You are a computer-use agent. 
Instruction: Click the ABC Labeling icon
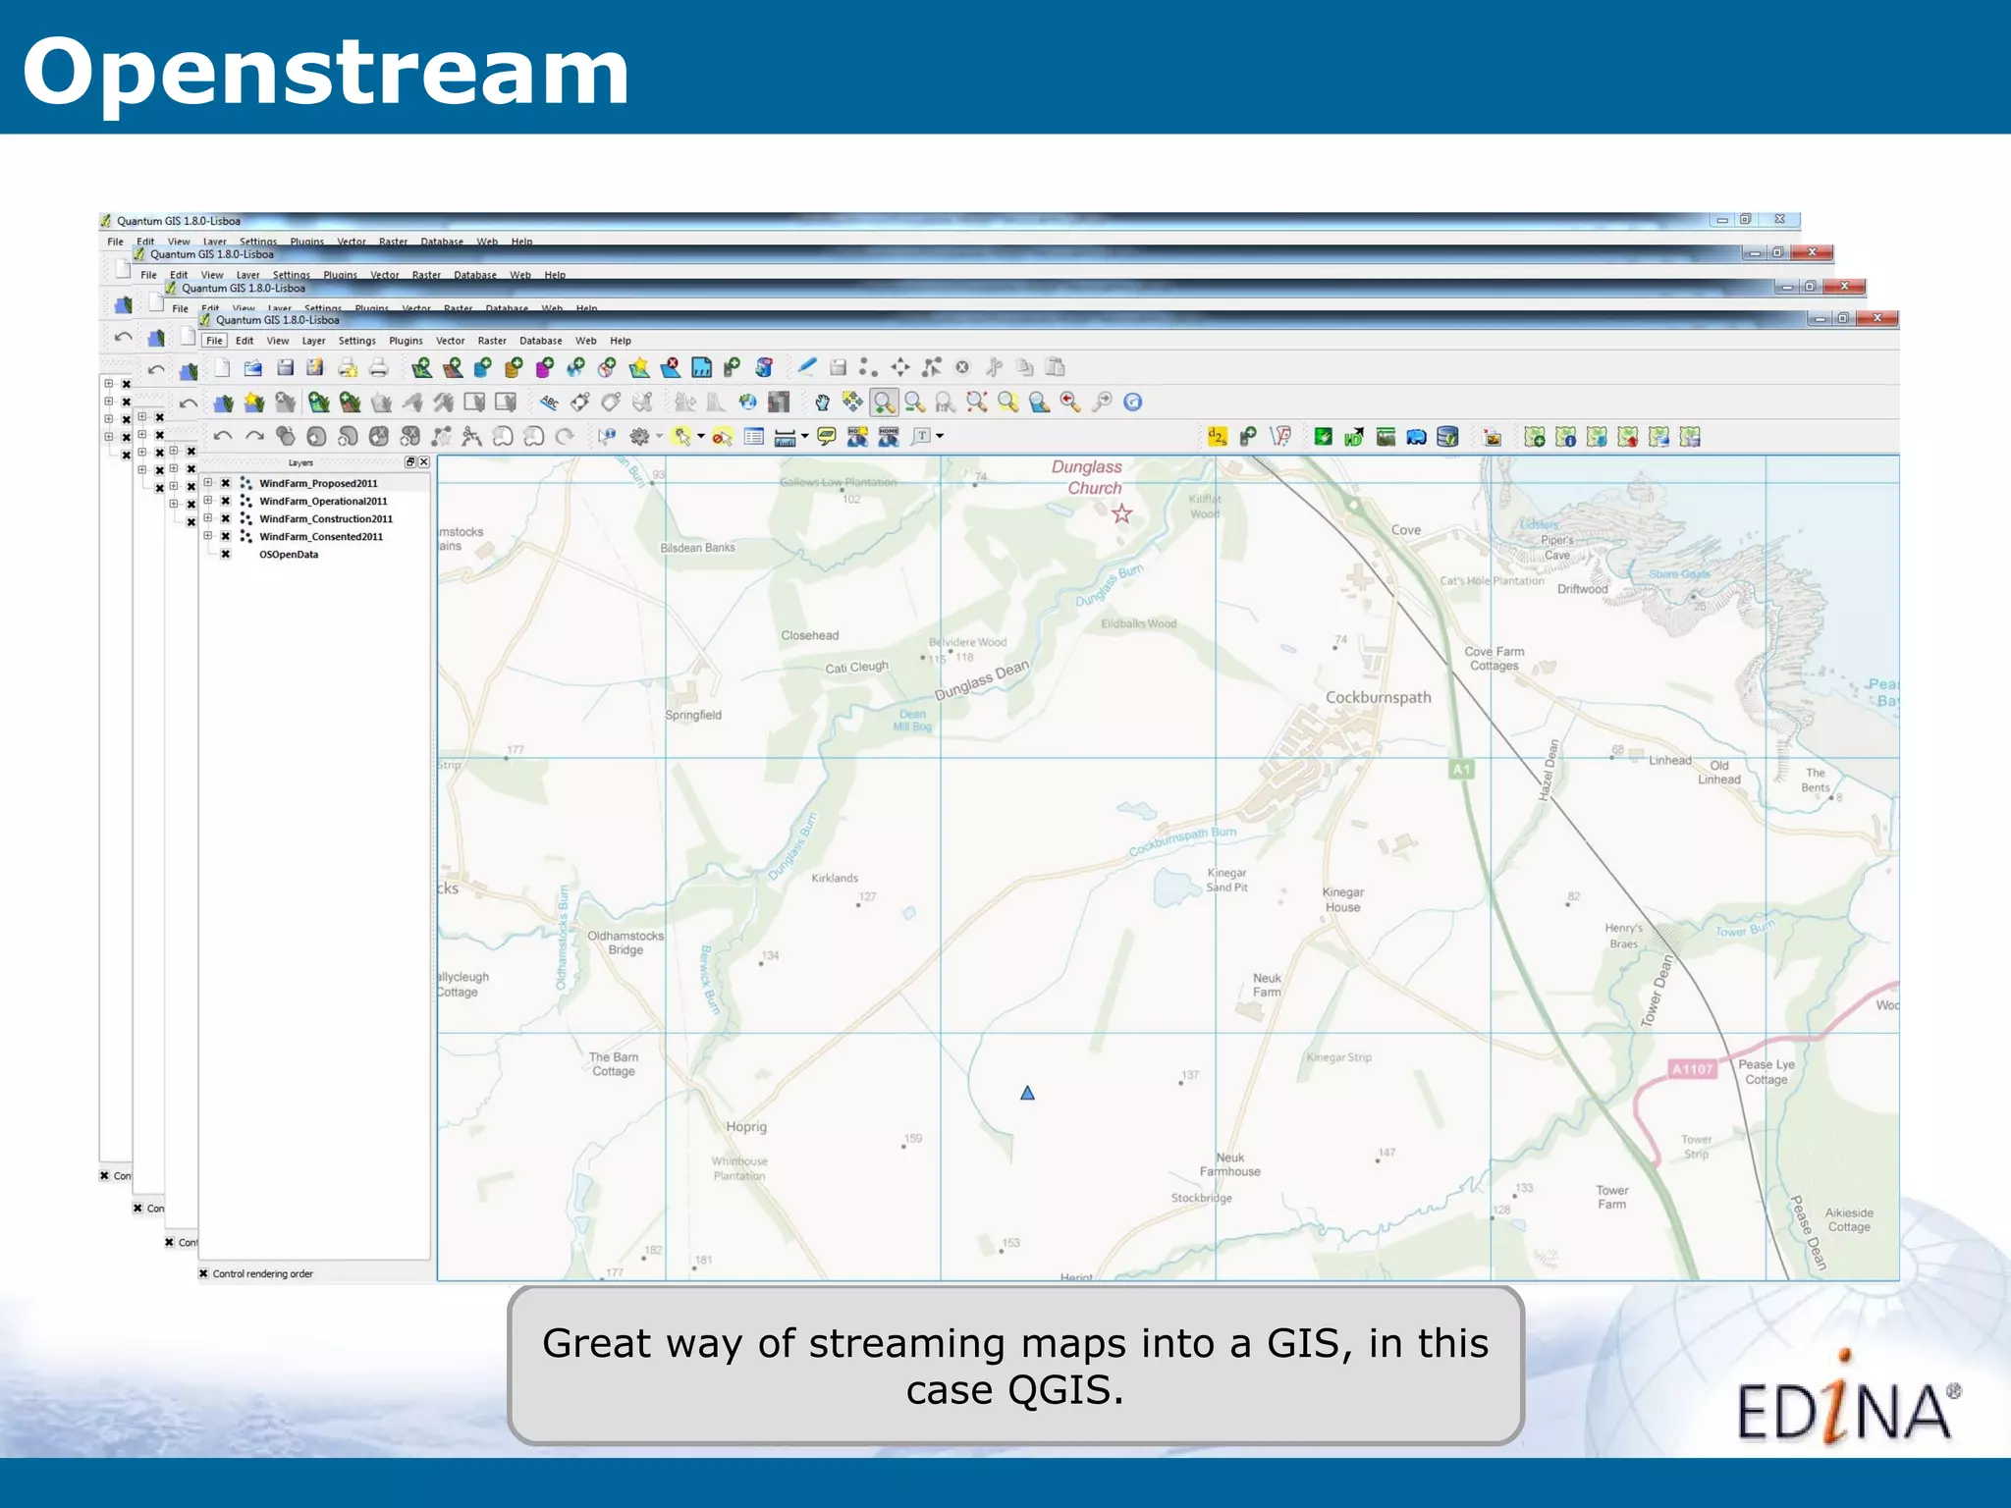[x=549, y=403]
